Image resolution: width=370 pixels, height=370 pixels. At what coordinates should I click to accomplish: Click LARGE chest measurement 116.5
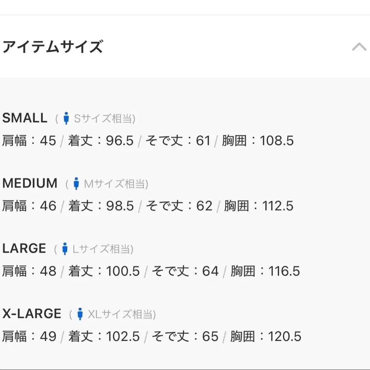[x=284, y=271]
